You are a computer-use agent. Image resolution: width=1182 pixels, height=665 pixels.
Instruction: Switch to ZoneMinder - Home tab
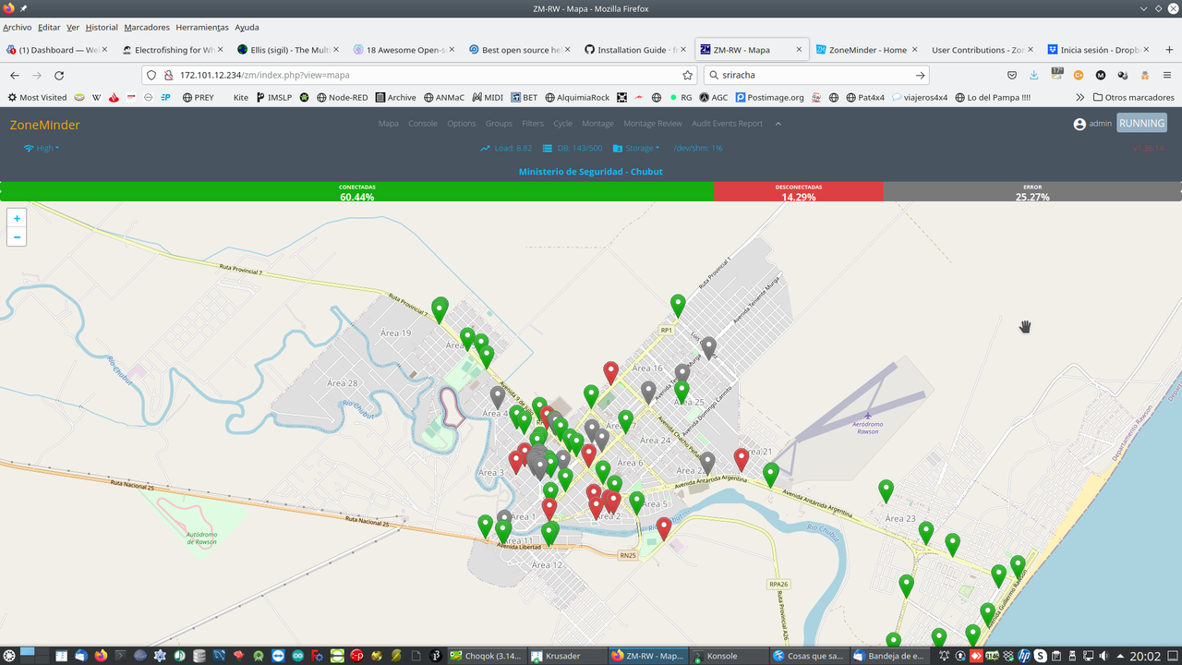[x=867, y=50]
